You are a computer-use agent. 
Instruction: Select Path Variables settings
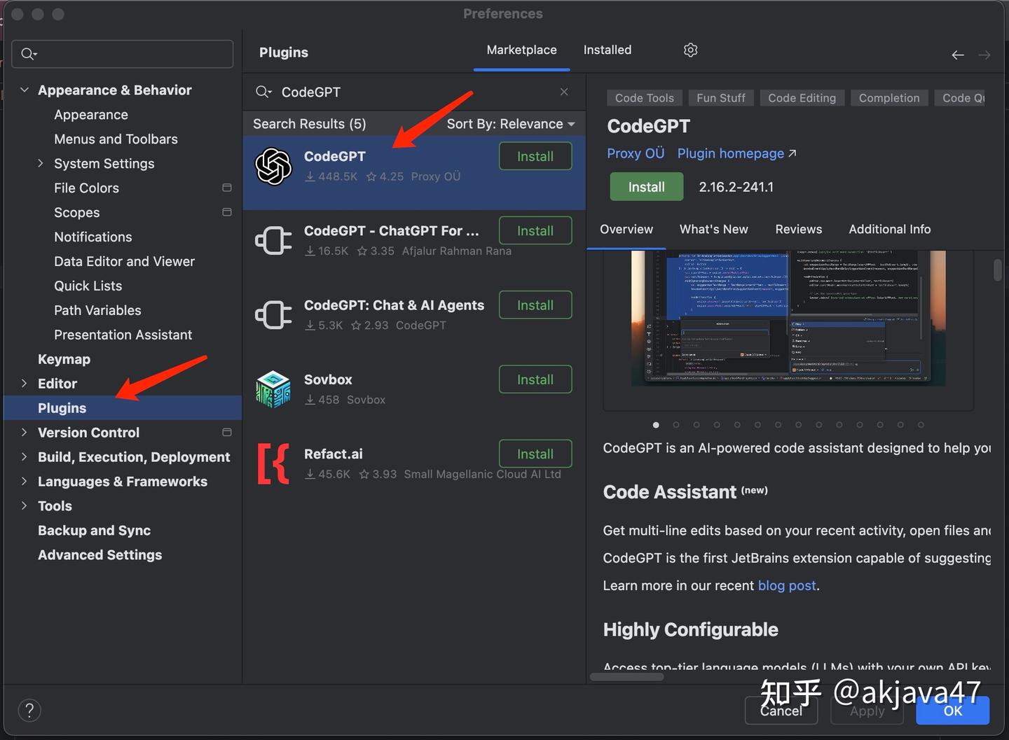(x=97, y=310)
